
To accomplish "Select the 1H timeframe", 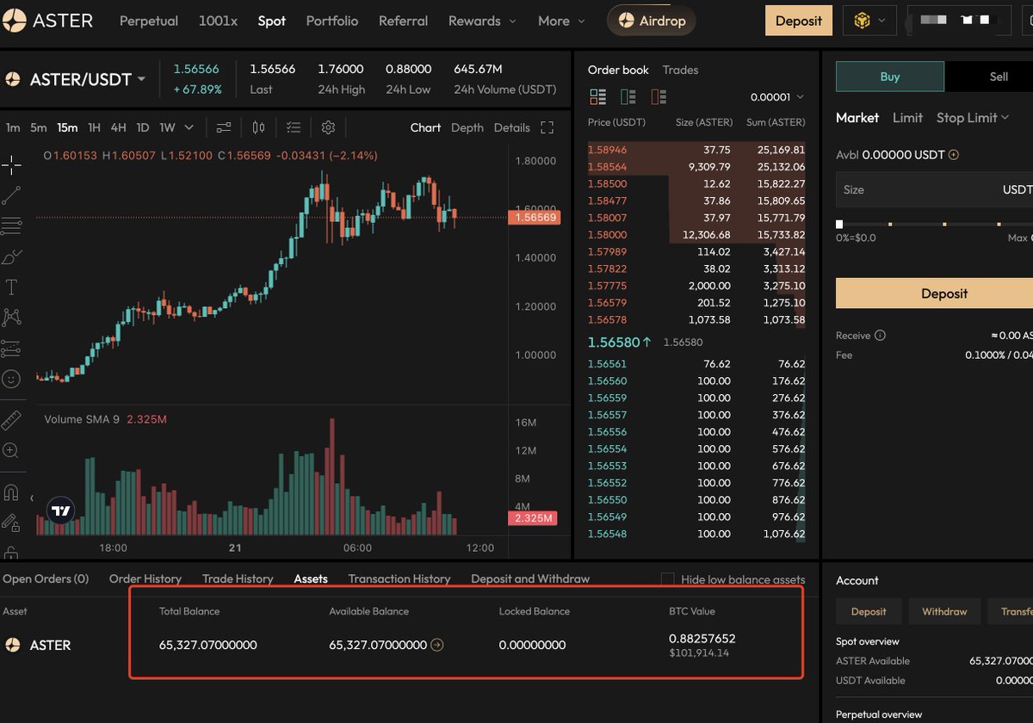I will coord(94,127).
